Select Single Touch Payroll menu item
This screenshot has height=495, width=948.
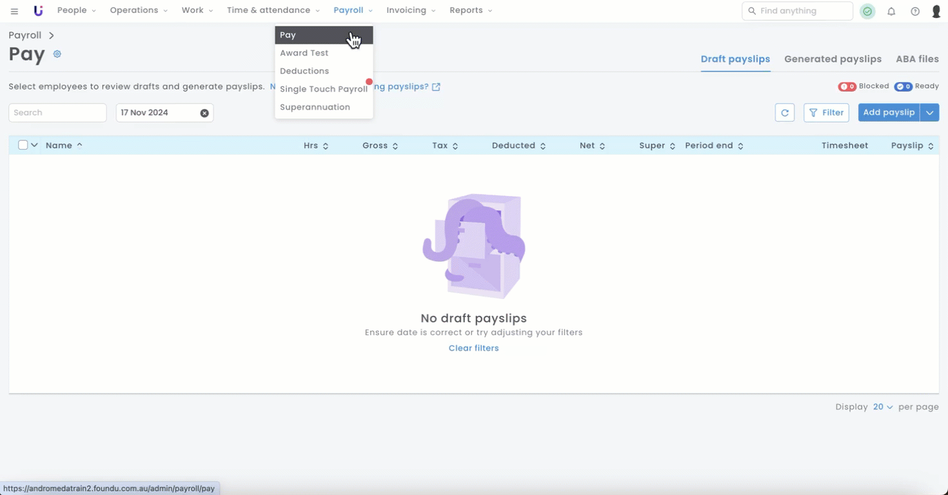click(x=323, y=89)
